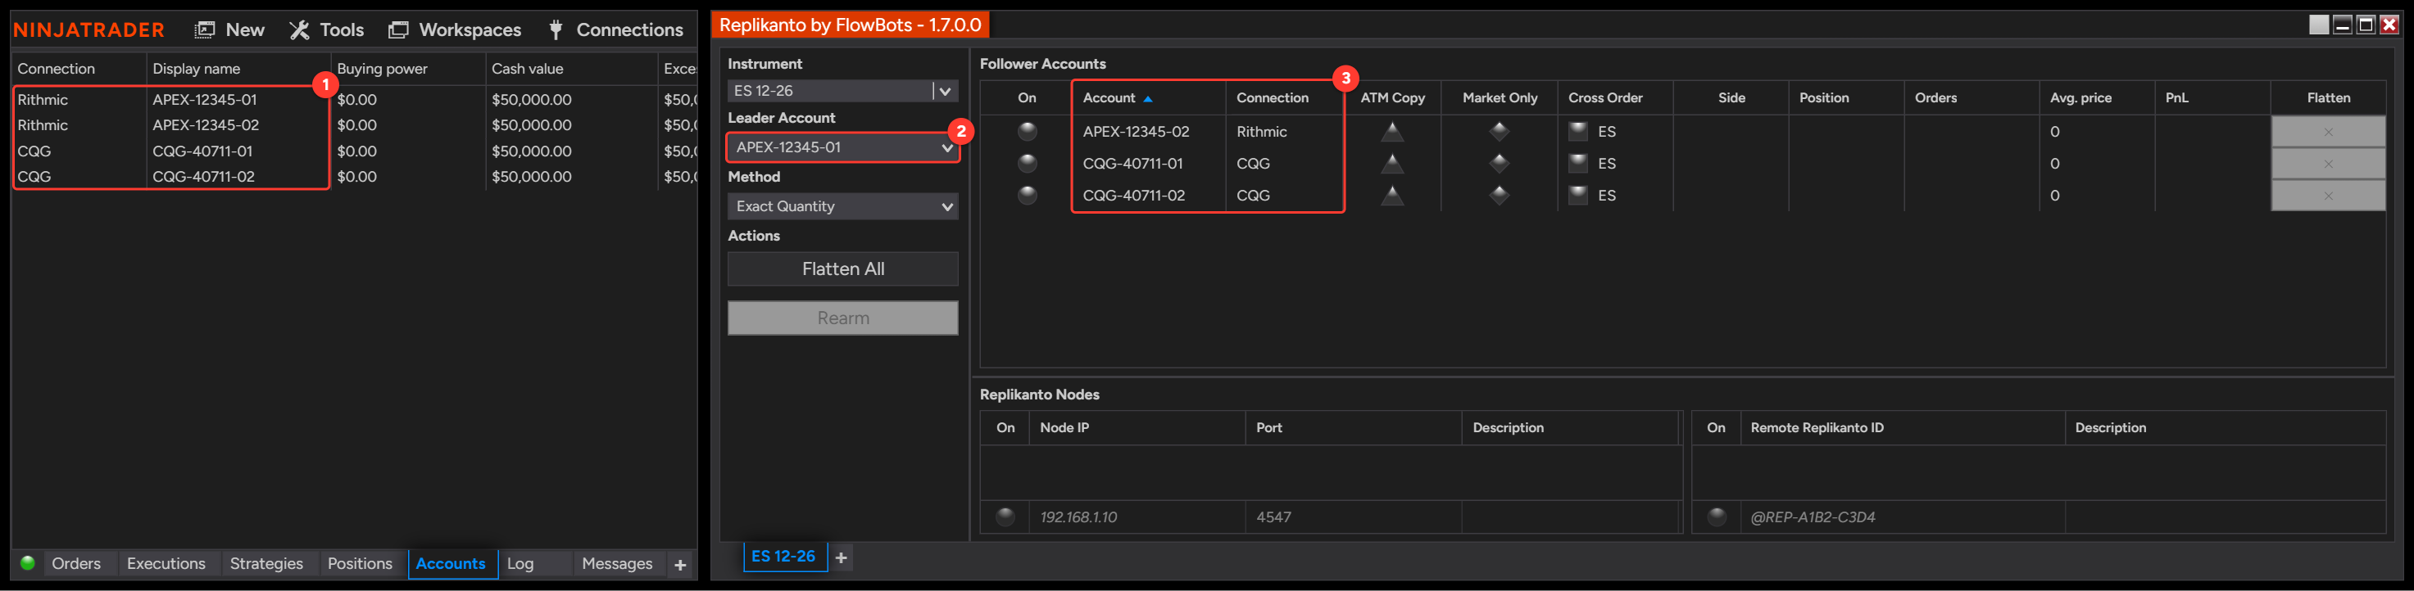Viewport: 2414px width, 591px height.
Task: Select the APEX-12345-01 row in NinjaTrader accounts
Action: (354, 99)
